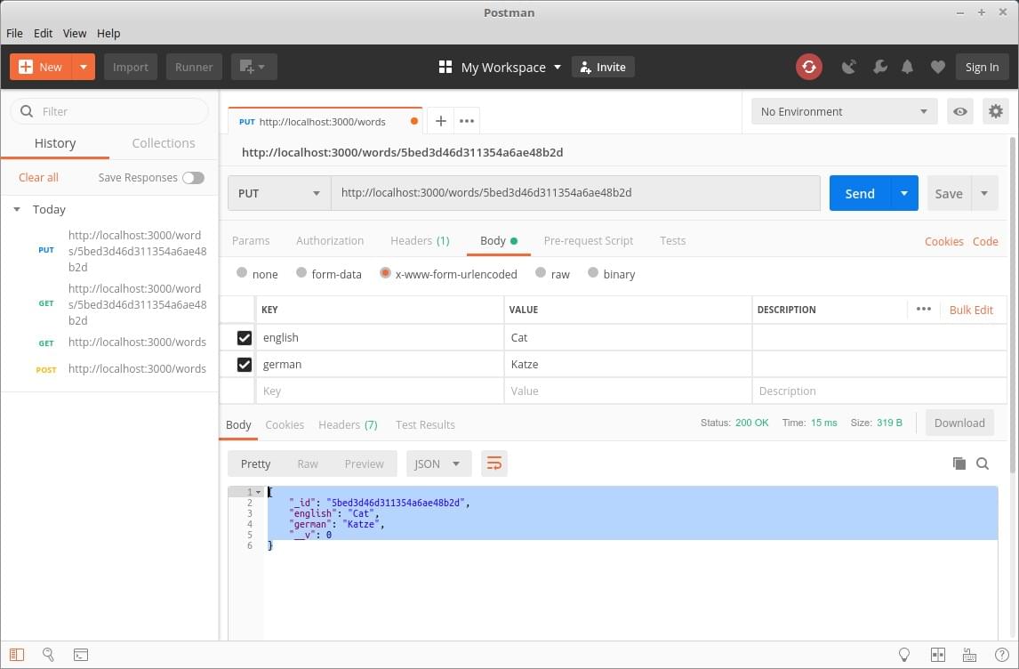1019x669 pixels.
Task: Open the notifications bell icon
Action: tap(908, 67)
